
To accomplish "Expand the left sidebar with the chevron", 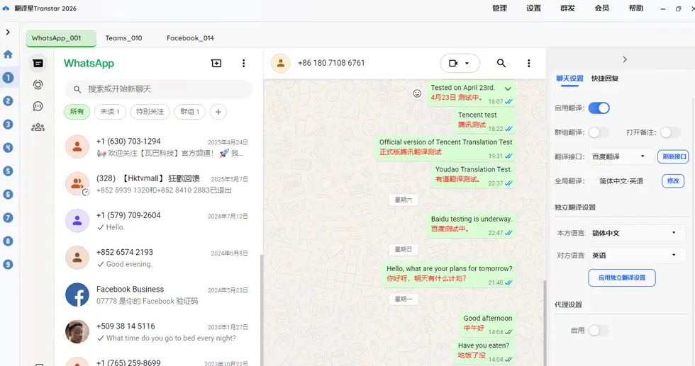I will pos(8,32).
